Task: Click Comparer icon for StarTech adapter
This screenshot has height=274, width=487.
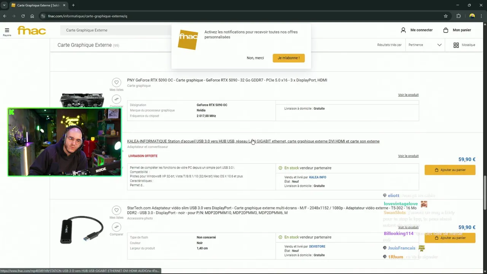Action: pyautogui.click(x=116, y=227)
